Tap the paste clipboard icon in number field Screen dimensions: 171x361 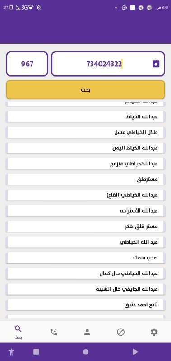tap(156, 64)
